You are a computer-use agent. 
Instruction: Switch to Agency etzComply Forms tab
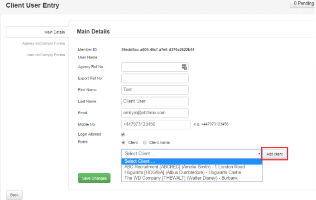[43, 44]
